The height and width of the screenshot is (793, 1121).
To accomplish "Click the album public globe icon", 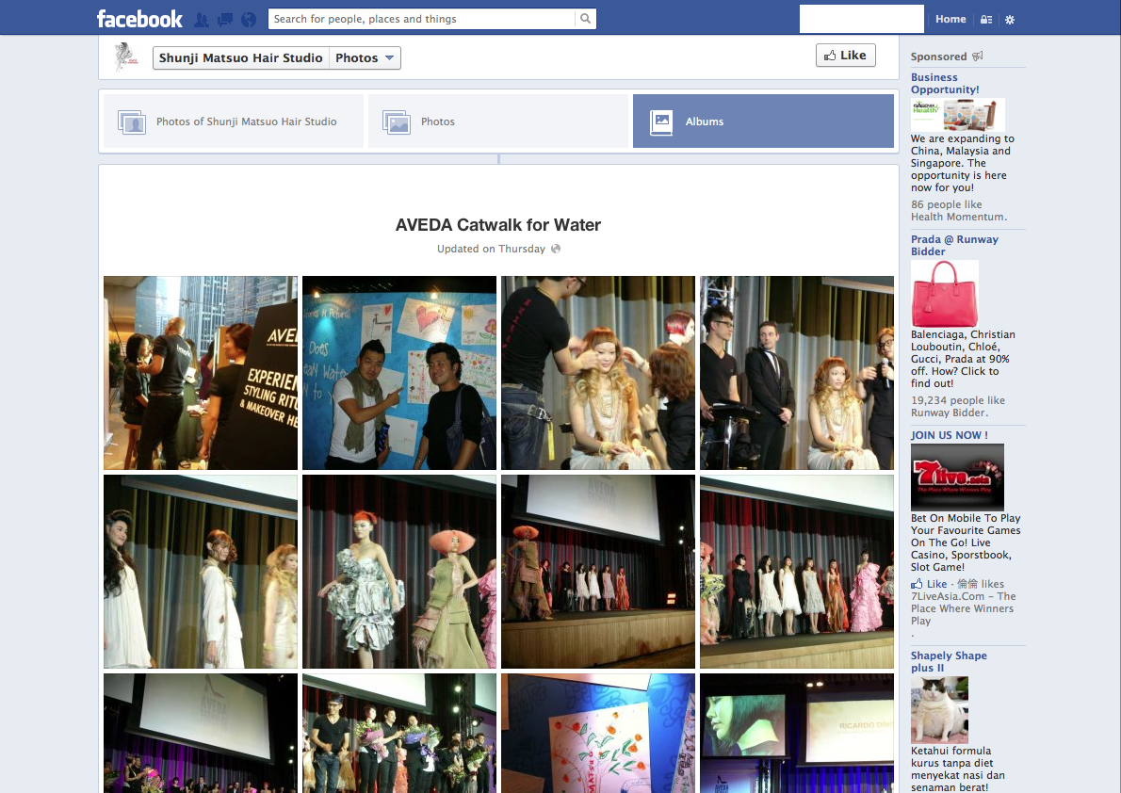I will pyautogui.click(x=556, y=249).
